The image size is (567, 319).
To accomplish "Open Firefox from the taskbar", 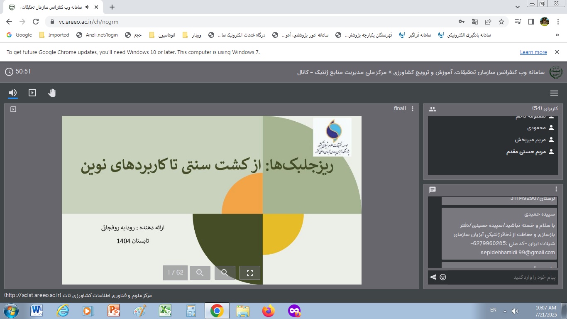I will (x=269, y=311).
